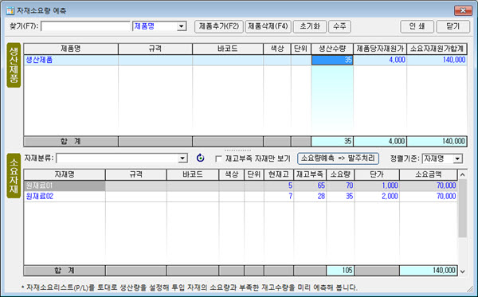This screenshot has width=478, height=297.
Task: Click 단가 value 2,000 for 원재료02
Action: point(377,196)
